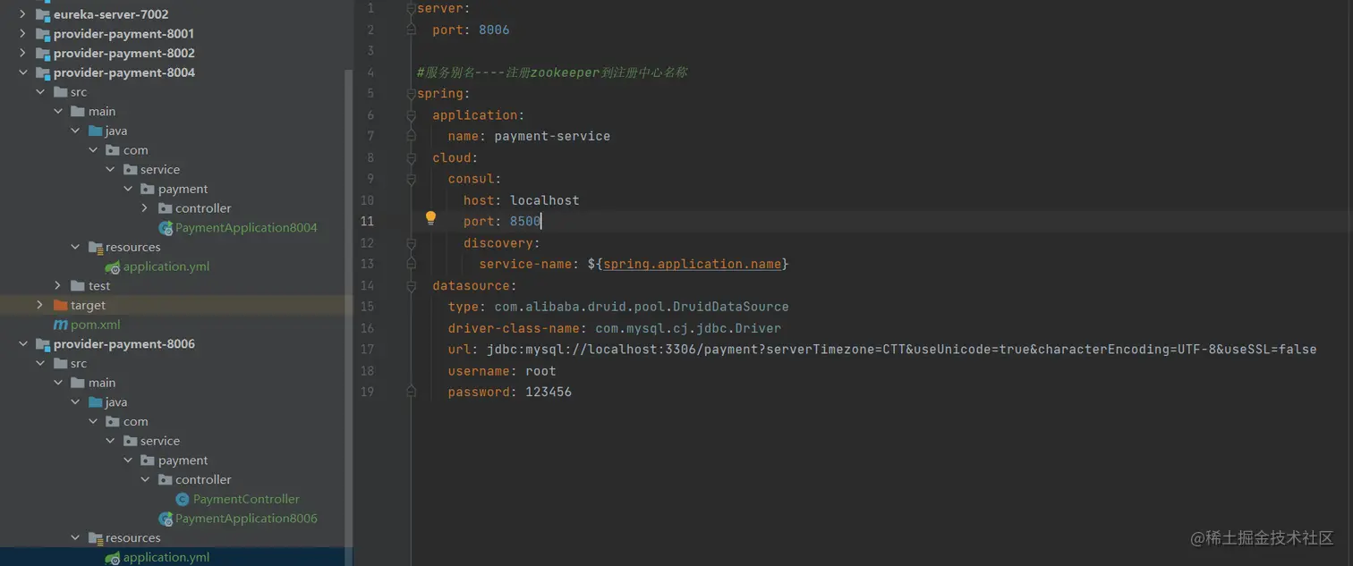Click the Maven pom.xml file icon
The height and width of the screenshot is (566, 1353).
click(60, 325)
